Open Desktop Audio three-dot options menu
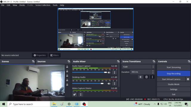 coord(114,84)
